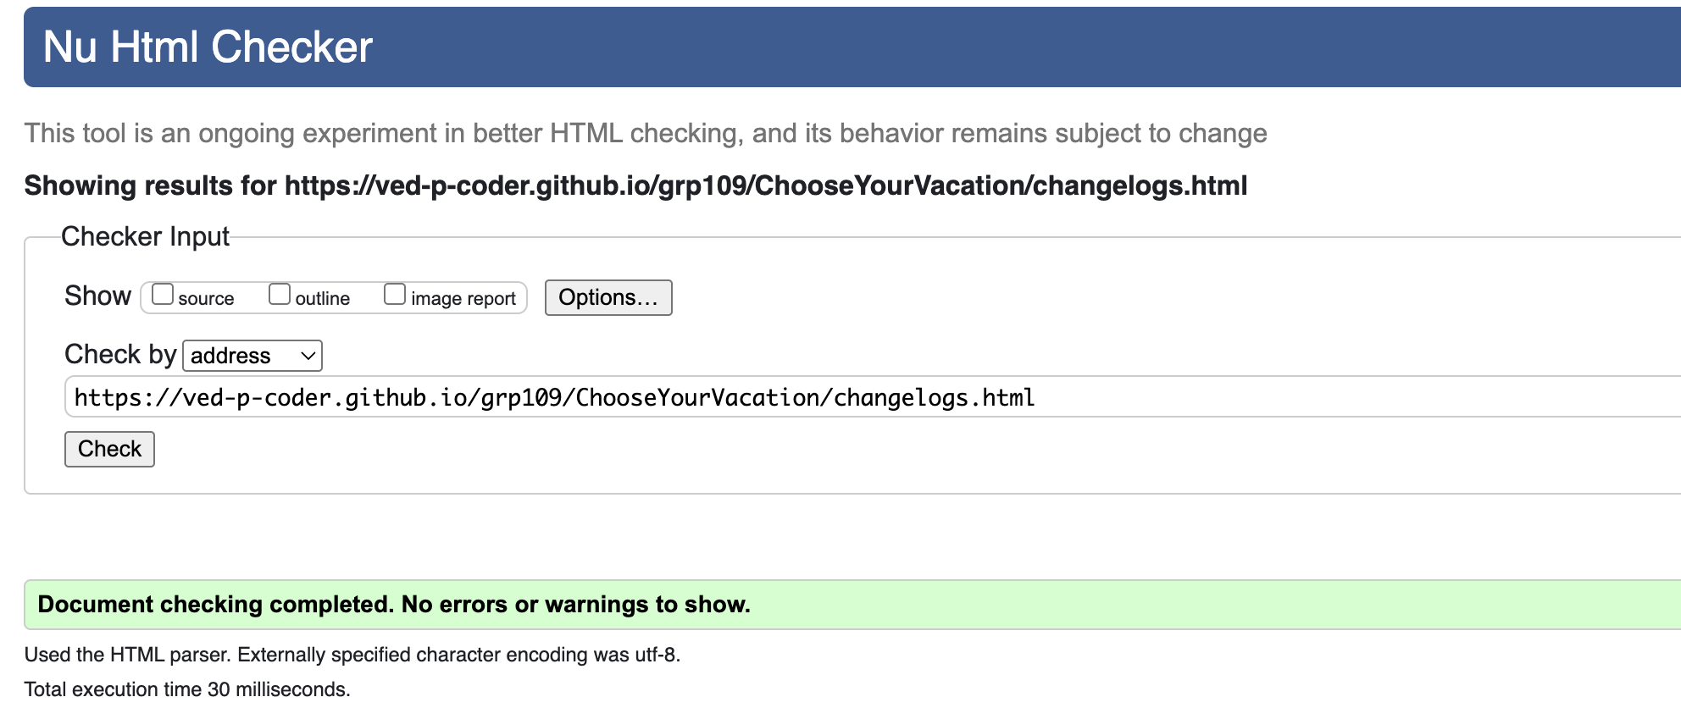This screenshot has height=708, width=1681.
Task: Open the Nu Html Checker title link
Action: click(x=208, y=47)
